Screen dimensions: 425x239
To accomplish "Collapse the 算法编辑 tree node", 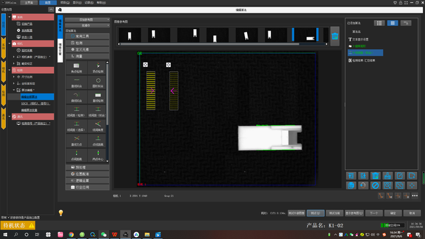I will coord(14,90).
